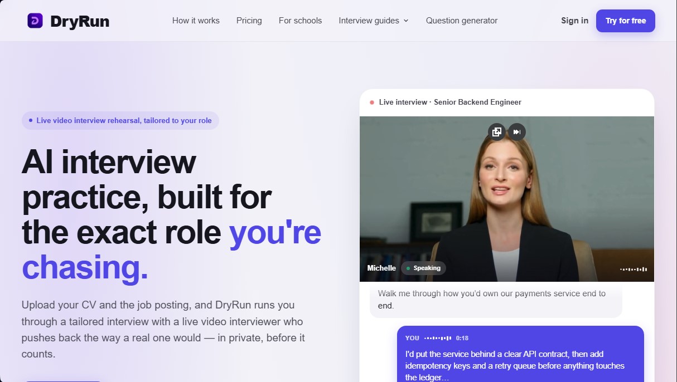The height and width of the screenshot is (382, 677).
Task: Open the Question generator page
Action: (462, 21)
